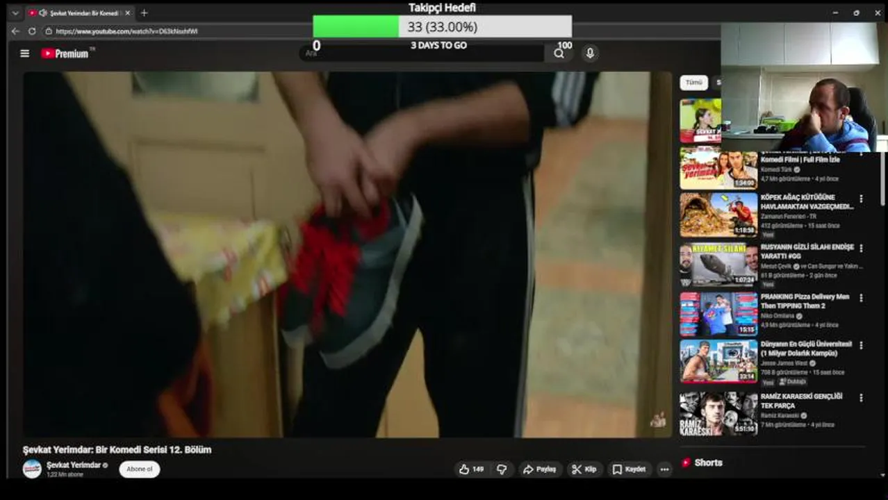
Task: Open more actions ellipsis under the video
Action: (x=664, y=469)
